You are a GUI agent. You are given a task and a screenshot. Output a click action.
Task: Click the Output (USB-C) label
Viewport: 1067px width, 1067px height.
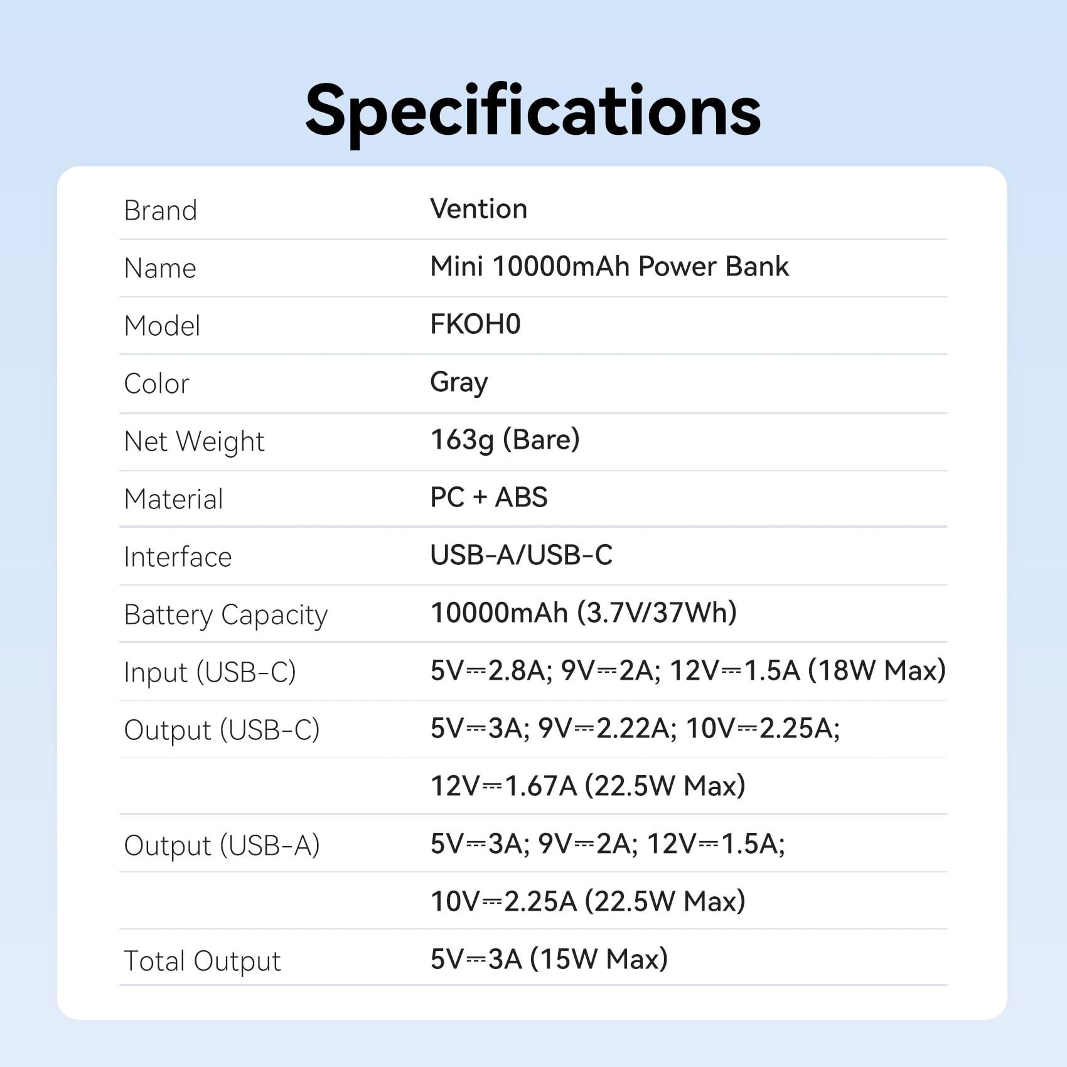[x=222, y=730]
